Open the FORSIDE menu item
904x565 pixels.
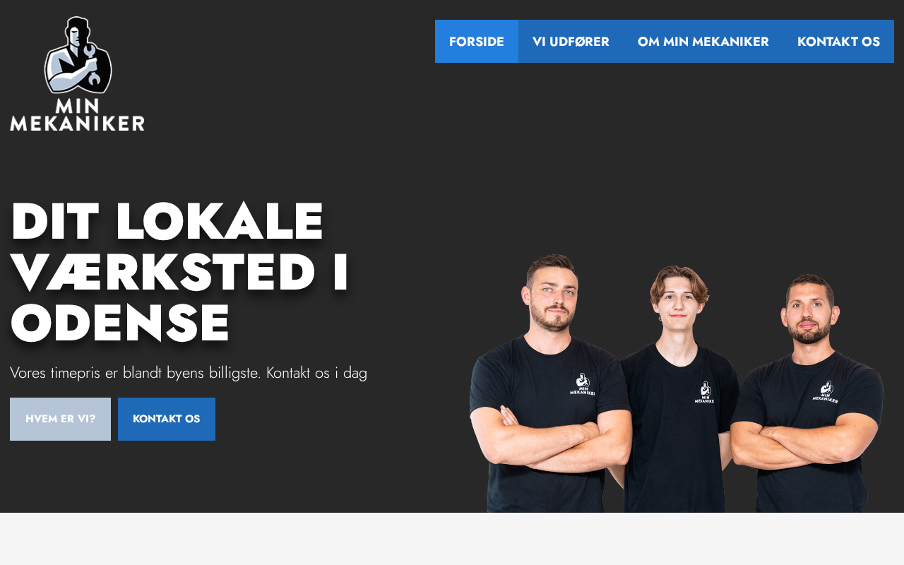[x=477, y=42]
